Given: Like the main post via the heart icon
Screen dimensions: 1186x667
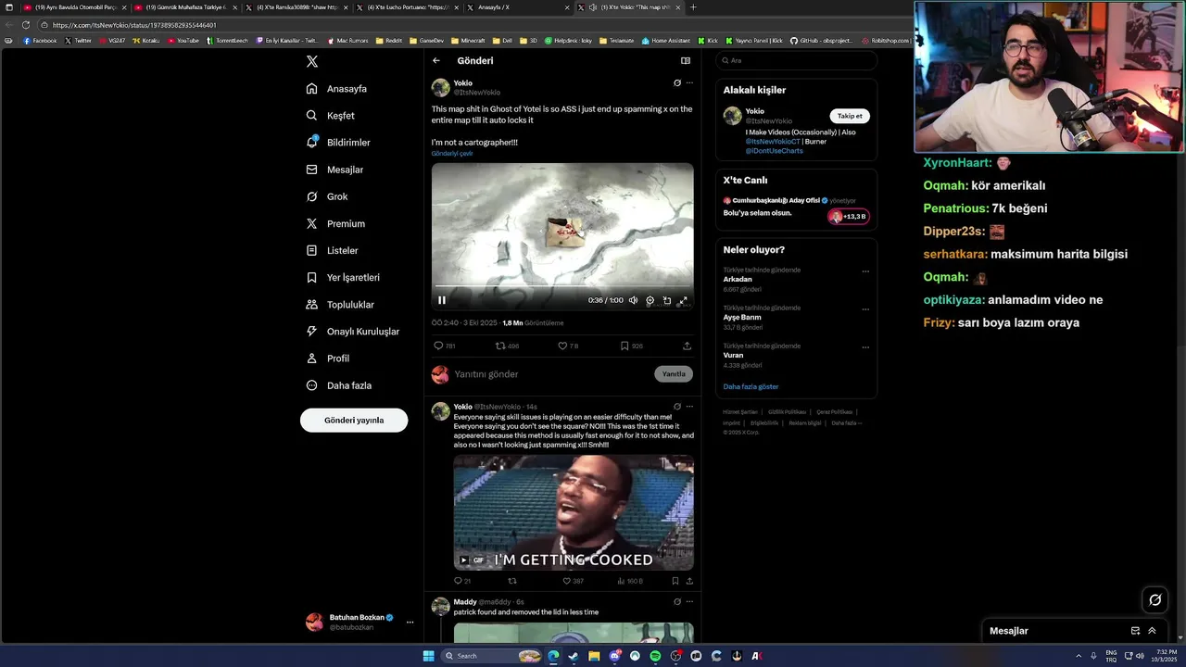Looking at the screenshot, I should point(562,346).
